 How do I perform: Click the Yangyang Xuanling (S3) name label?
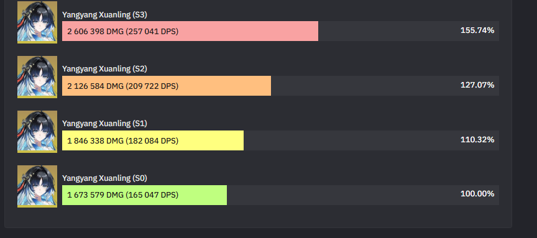[104, 15]
